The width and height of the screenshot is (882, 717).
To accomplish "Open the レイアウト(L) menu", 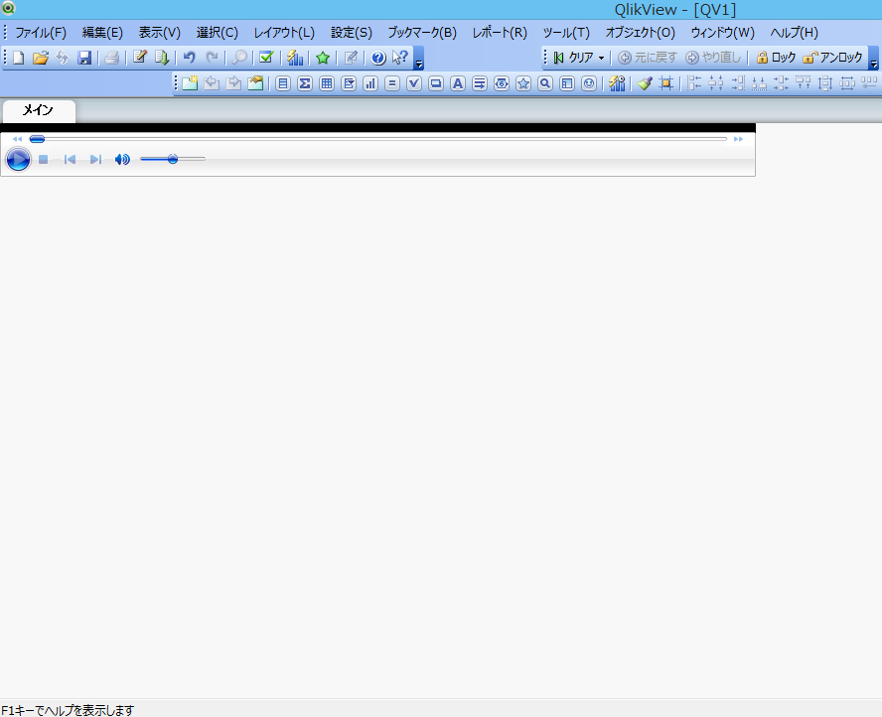I will (x=284, y=33).
